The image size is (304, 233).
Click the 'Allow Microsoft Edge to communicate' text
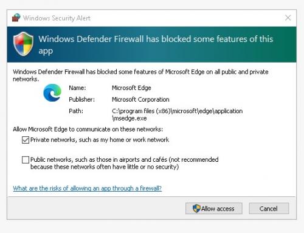coord(88,129)
